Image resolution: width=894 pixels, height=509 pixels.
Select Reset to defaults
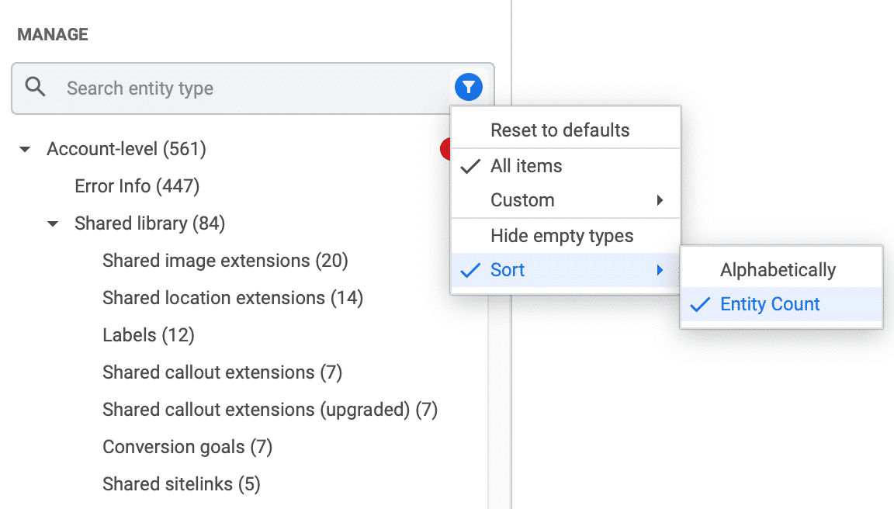coord(560,130)
